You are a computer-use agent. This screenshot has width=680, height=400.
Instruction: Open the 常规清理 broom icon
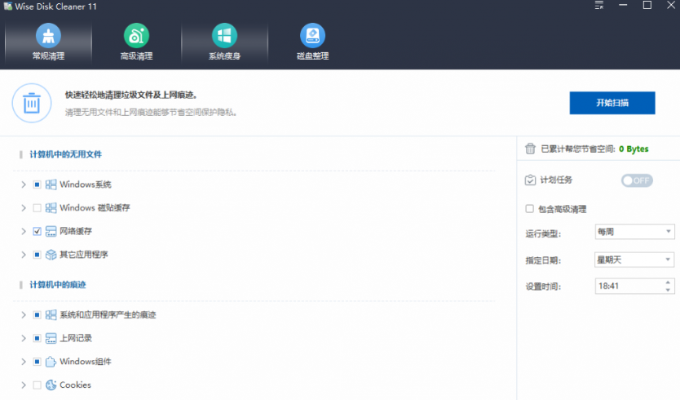click(x=48, y=36)
